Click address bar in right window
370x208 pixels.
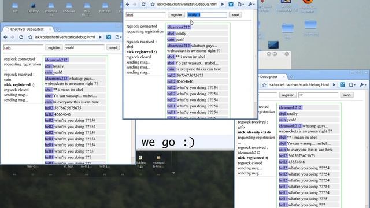tap(298, 85)
